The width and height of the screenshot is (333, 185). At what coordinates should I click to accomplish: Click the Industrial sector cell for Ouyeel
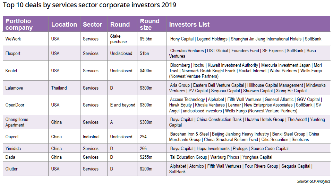point(91,137)
